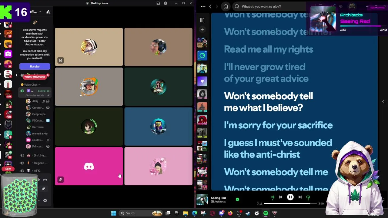
Task: Focus the top-left beige video tile
Action: click(x=89, y=47)
